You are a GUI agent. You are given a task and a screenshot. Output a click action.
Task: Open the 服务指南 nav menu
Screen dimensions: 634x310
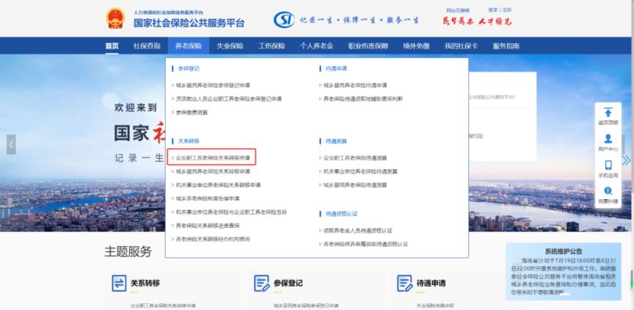pyautogui.click(x=506, y=46)
